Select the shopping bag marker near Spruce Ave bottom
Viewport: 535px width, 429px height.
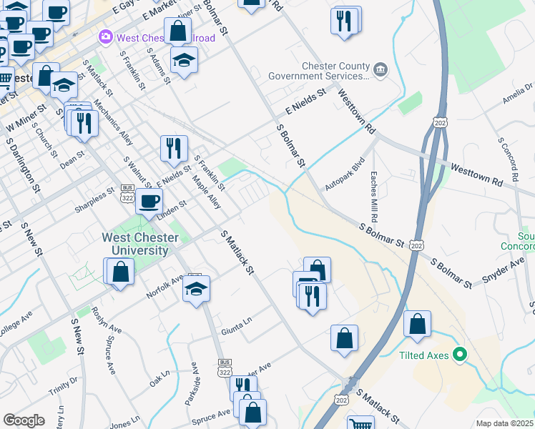point(252,414)
